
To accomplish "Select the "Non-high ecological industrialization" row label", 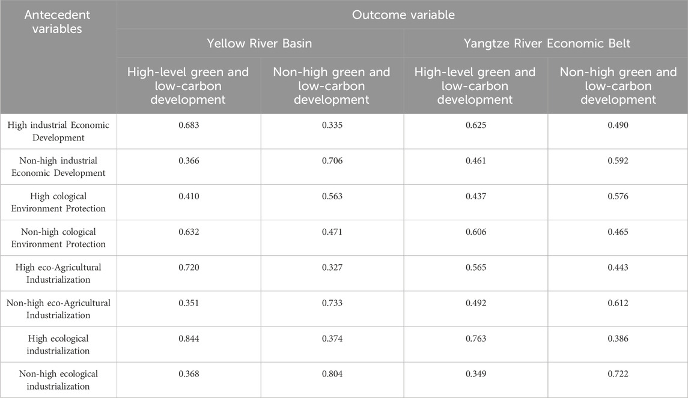I will coord(58,379).
